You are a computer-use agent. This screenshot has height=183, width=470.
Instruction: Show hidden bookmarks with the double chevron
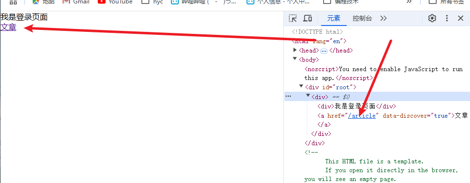point(409,2)
